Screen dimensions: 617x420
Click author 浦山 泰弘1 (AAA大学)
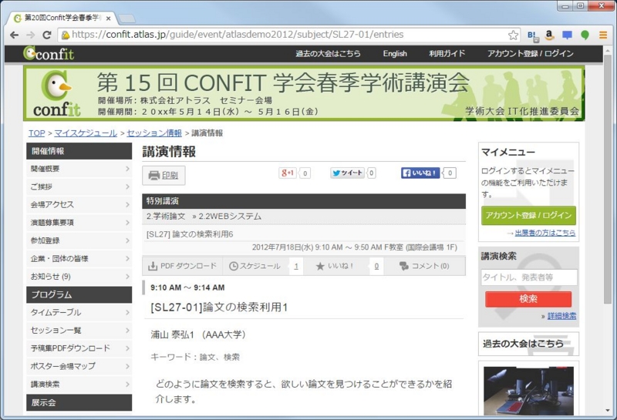pyautogui.click(x=198, y=334)
